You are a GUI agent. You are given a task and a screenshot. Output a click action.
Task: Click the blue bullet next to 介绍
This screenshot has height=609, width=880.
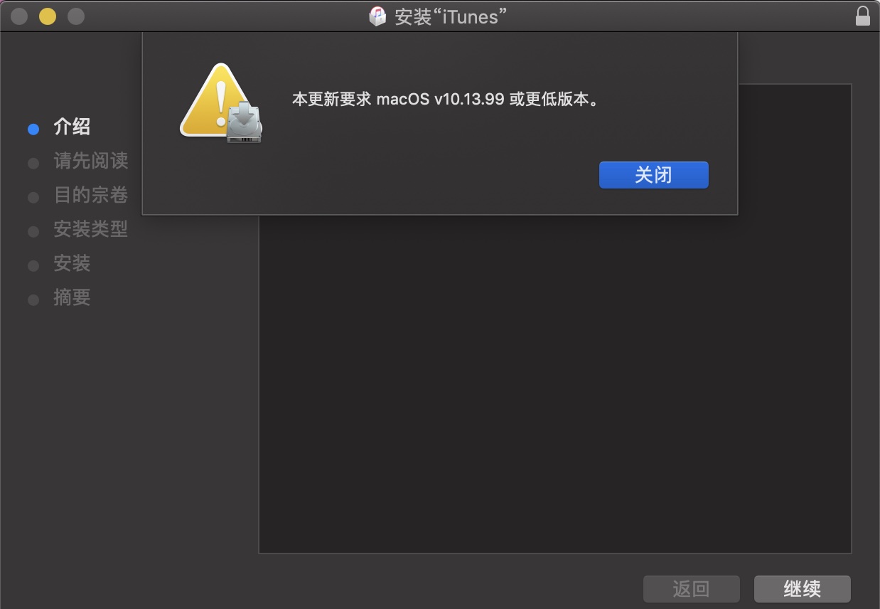(x=33, y=129)
